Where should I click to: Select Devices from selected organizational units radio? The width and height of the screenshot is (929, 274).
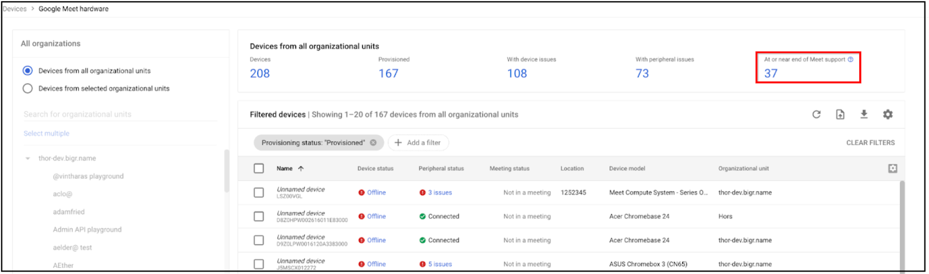point(27,89)
